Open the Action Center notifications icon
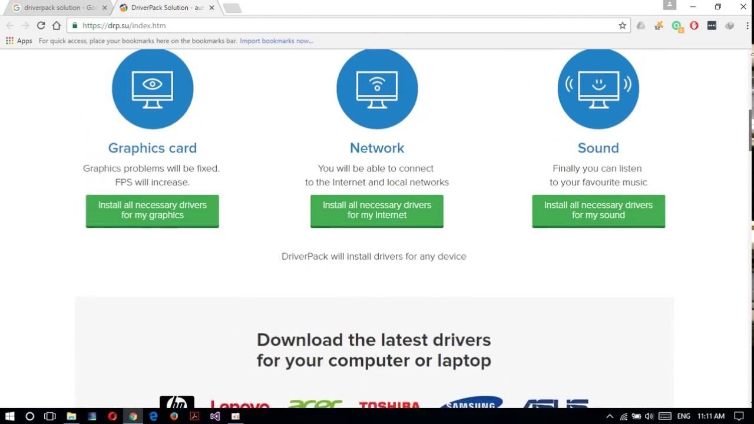Screen dimensions: 754x424 tap(739, 416)
